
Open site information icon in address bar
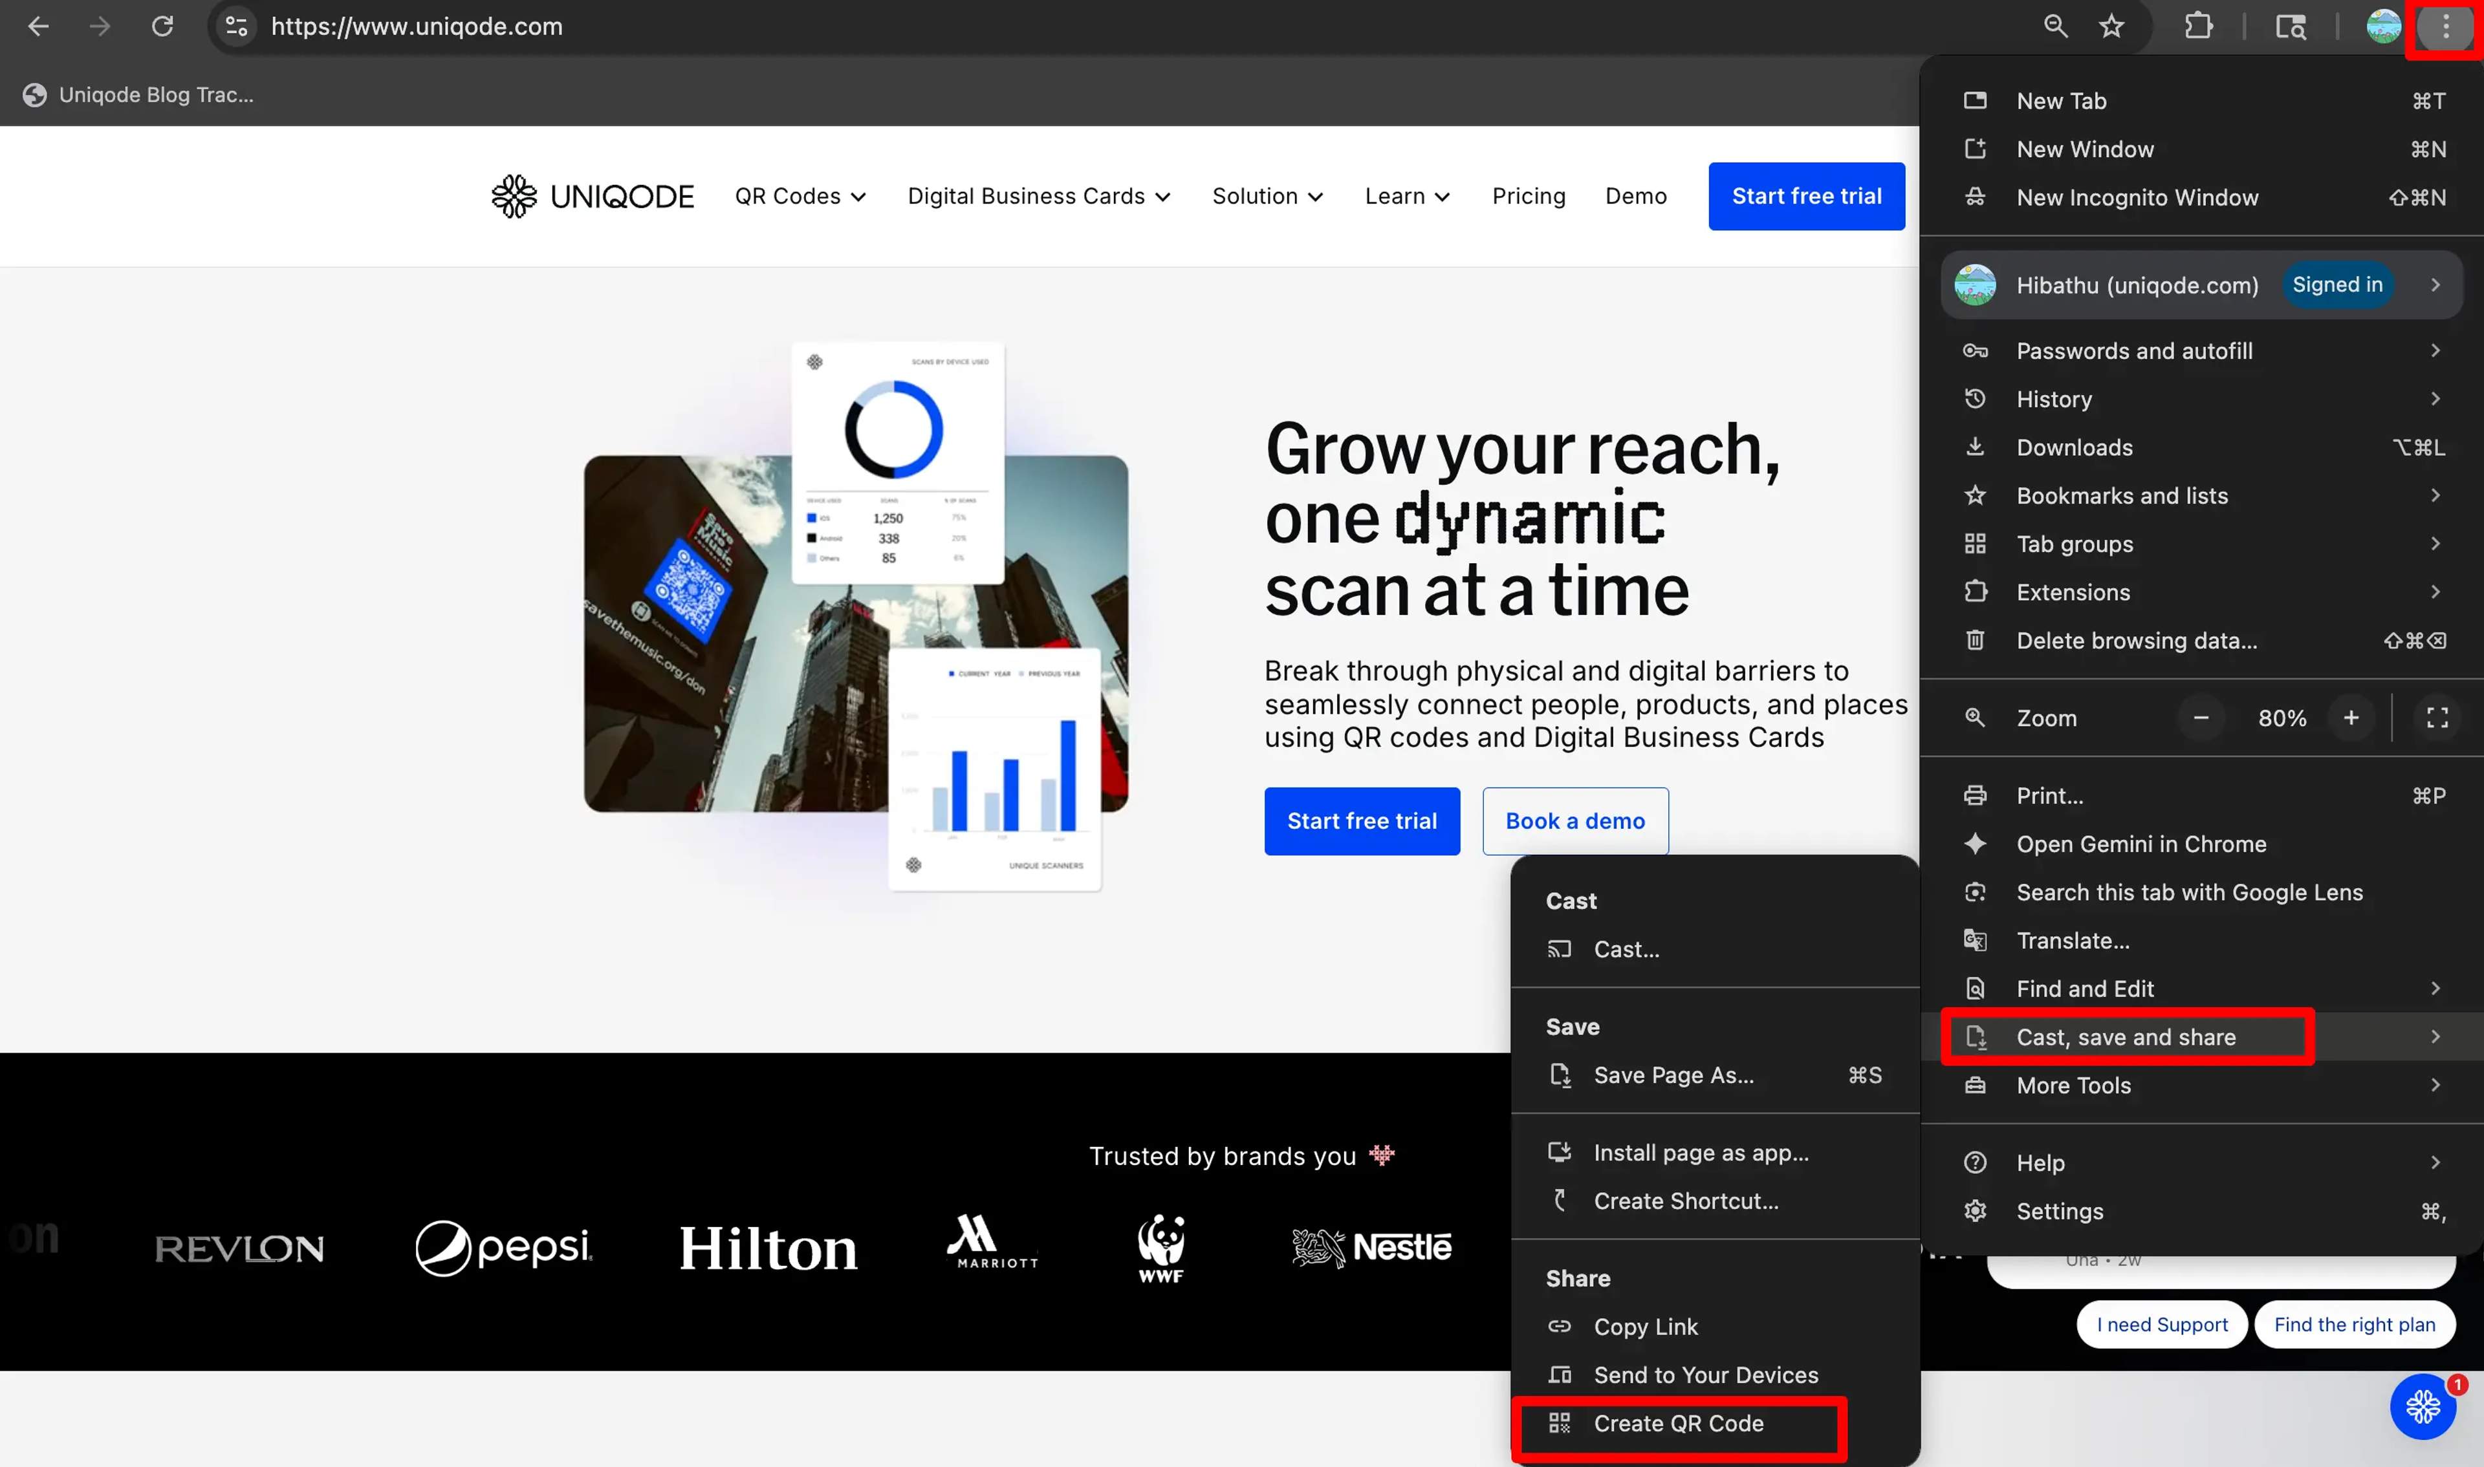(x=236, y=27)
